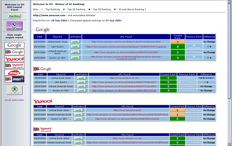232x146 pixels.
Task: Verify Yahoo 'books on SEO' ranking
Action: pos(78,119)
